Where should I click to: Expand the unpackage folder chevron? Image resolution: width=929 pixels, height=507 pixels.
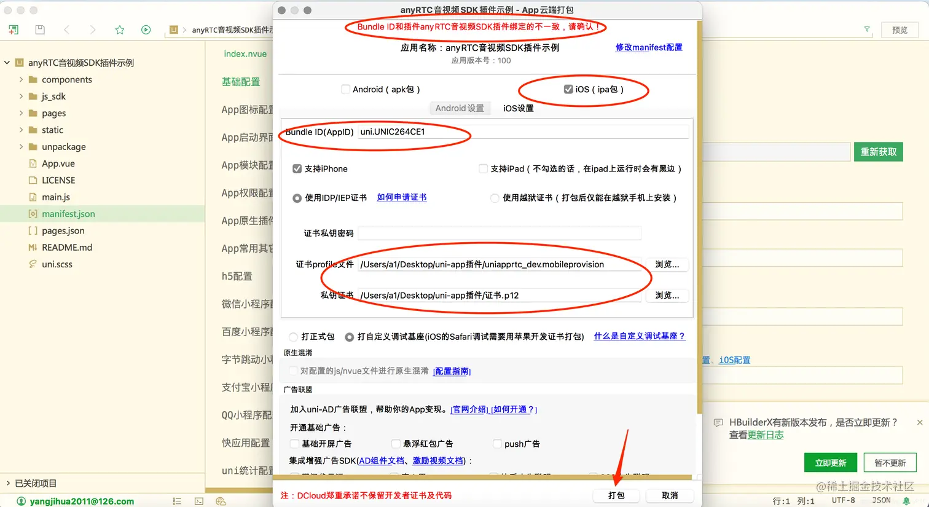pos(22,147)
